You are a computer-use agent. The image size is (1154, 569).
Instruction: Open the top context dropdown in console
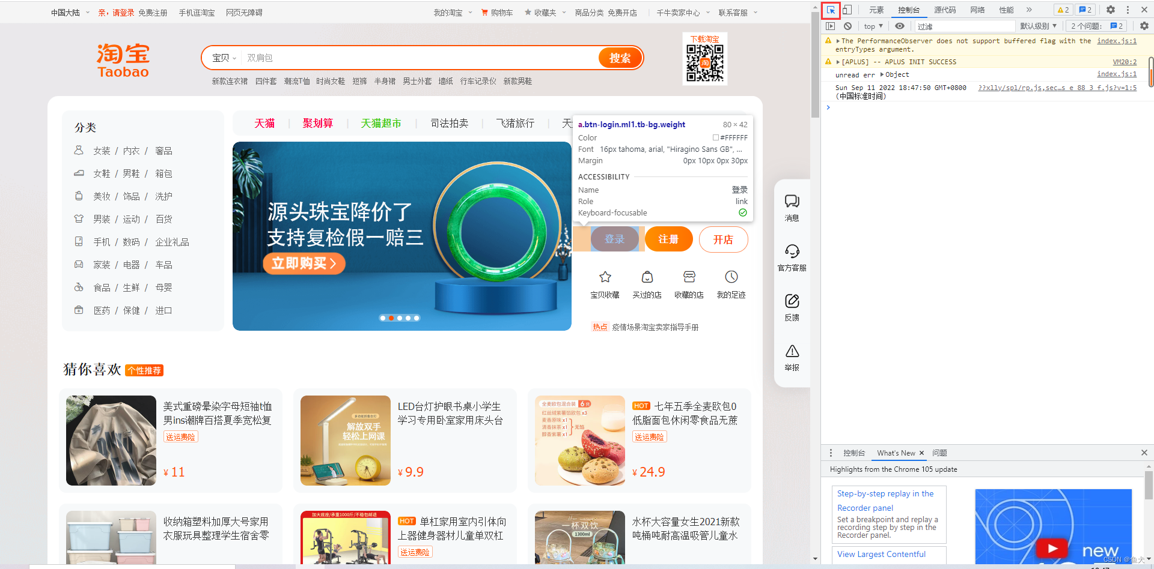[873, 26]
